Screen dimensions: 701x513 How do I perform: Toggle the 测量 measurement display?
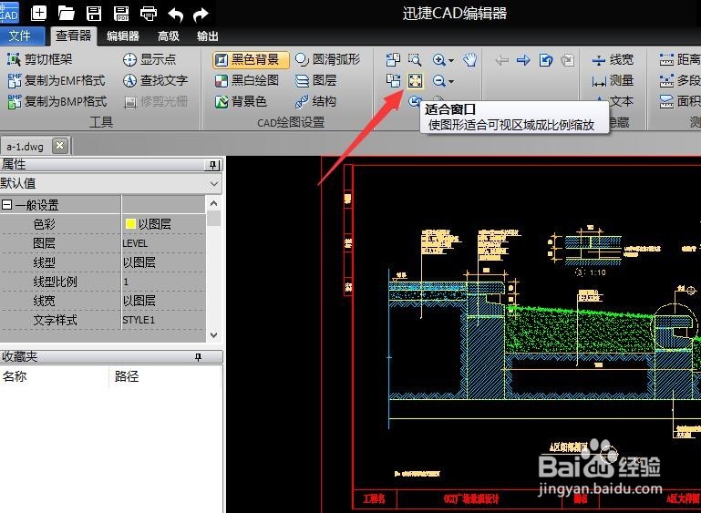point(613,80)
